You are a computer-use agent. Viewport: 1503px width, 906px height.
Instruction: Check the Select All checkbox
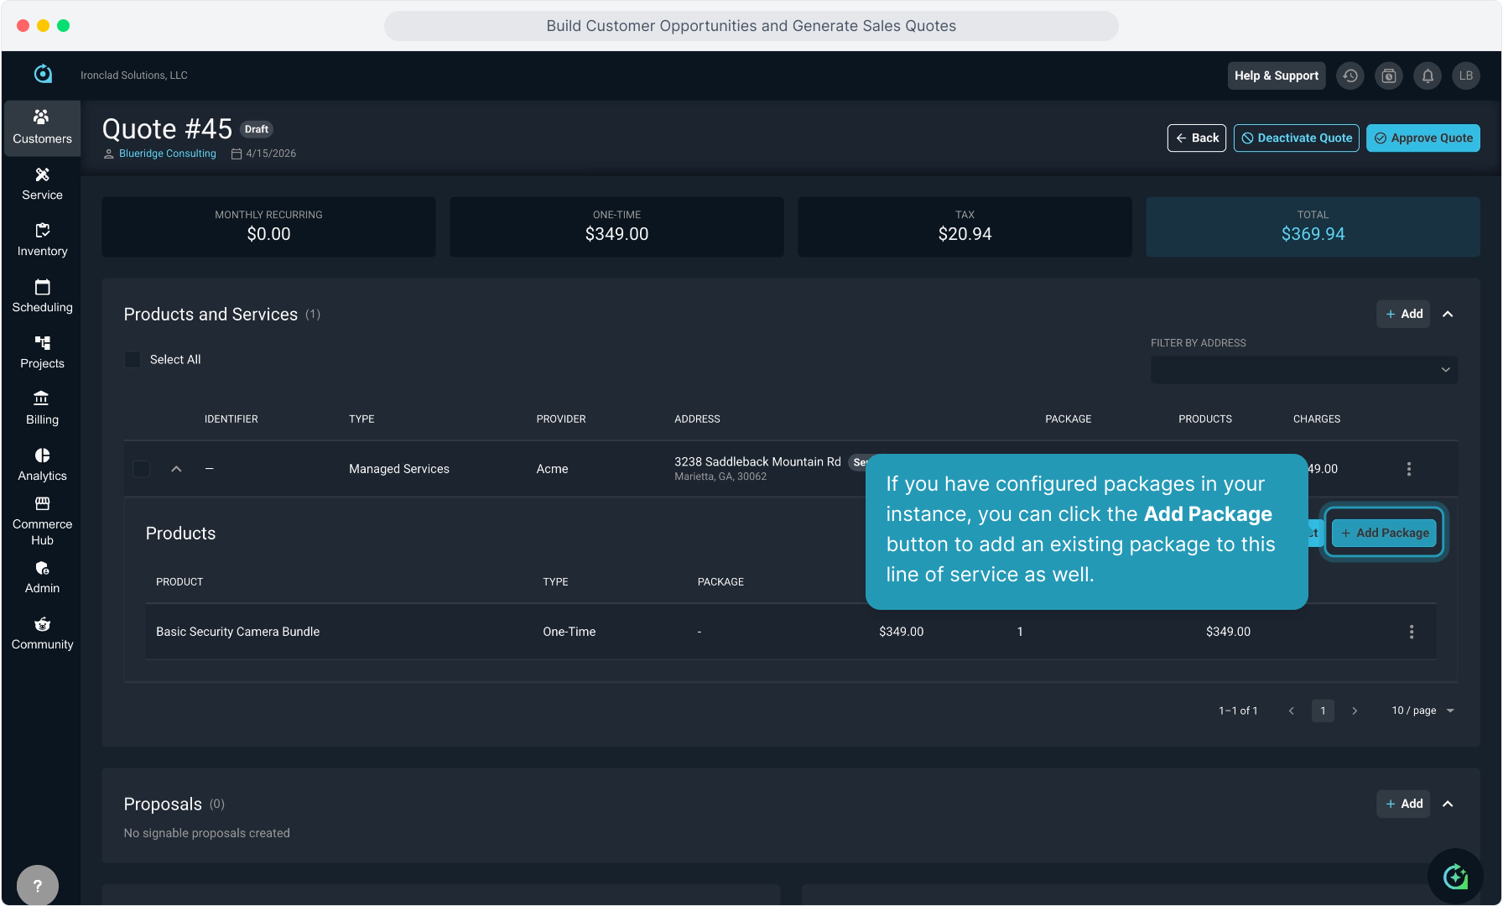point(133,359)
